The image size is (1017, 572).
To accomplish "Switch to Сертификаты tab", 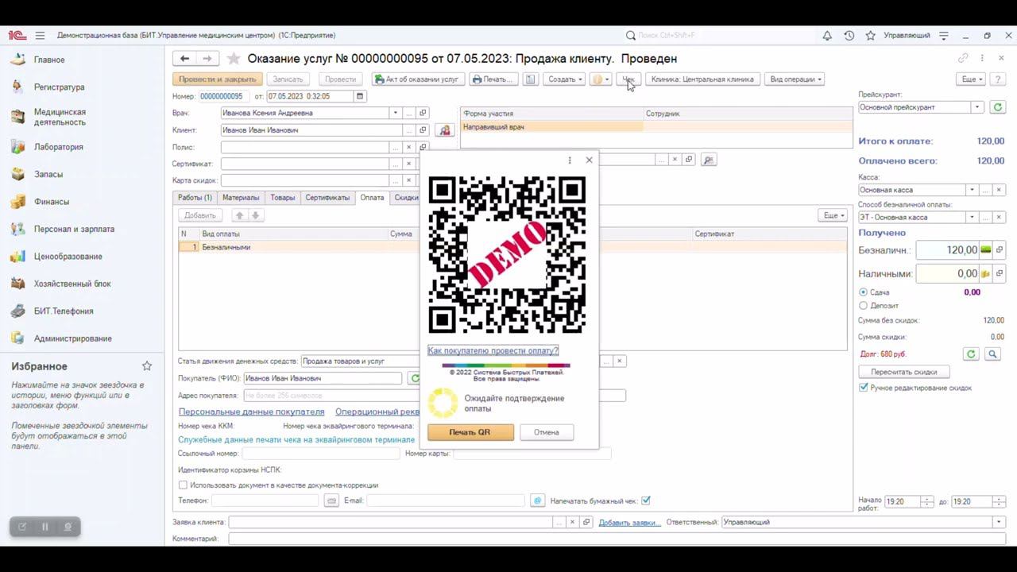I will (x=327, y=198).
